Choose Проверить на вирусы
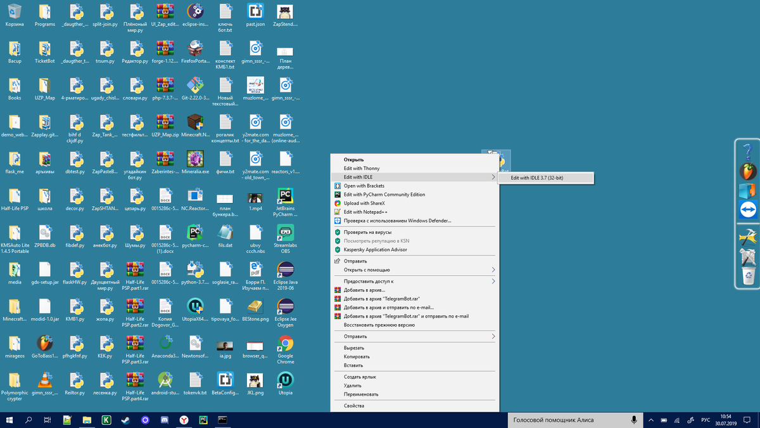 (415, 232)
